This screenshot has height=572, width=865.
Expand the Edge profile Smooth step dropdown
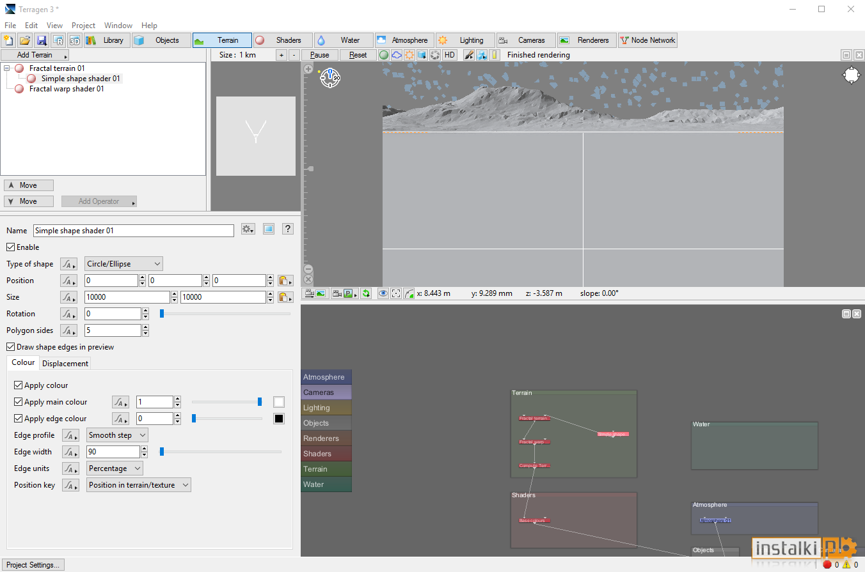(117, 435)
